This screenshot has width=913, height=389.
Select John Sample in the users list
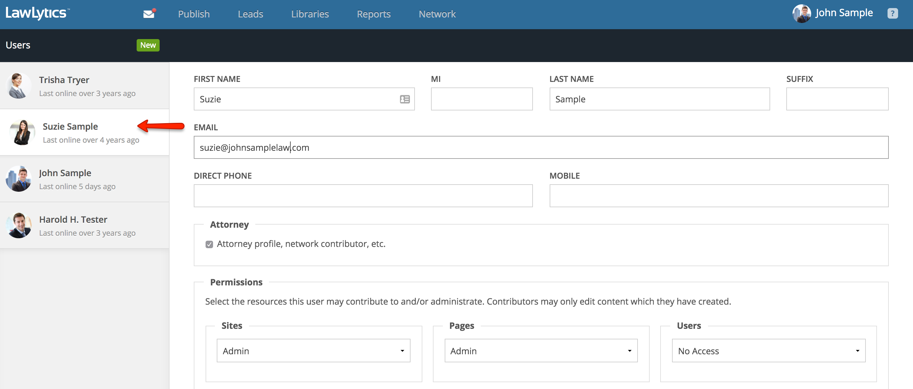point(84,179)
